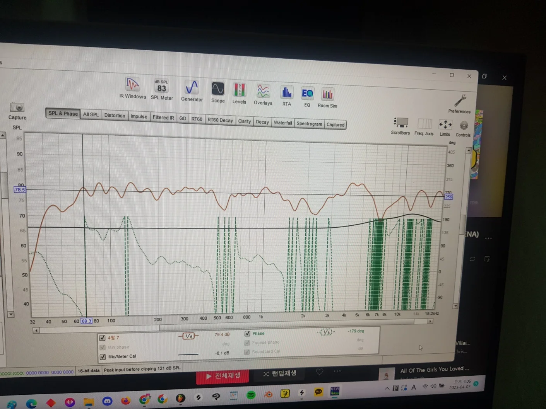Click the 69.3 frequency cursor readout
Screen dimensions: 546x409
pos(86,321)
